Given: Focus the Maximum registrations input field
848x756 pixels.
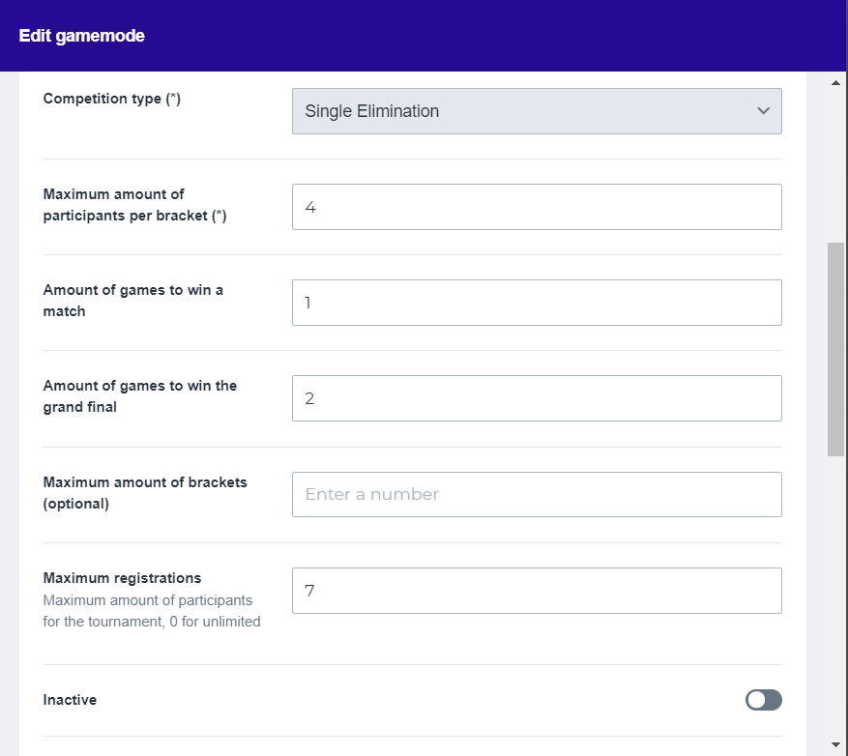Looking at the screenshot, I should pos(536,590).
